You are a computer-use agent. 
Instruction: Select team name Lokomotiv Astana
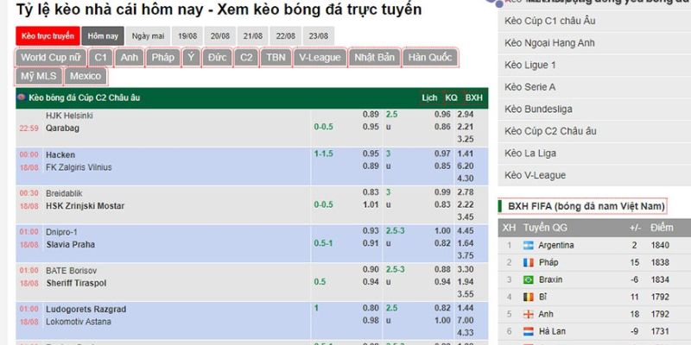(79, 322)
